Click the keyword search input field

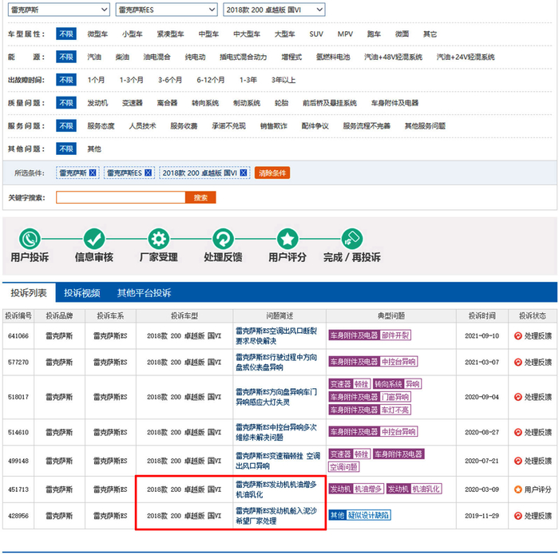[x=120, y=197]
